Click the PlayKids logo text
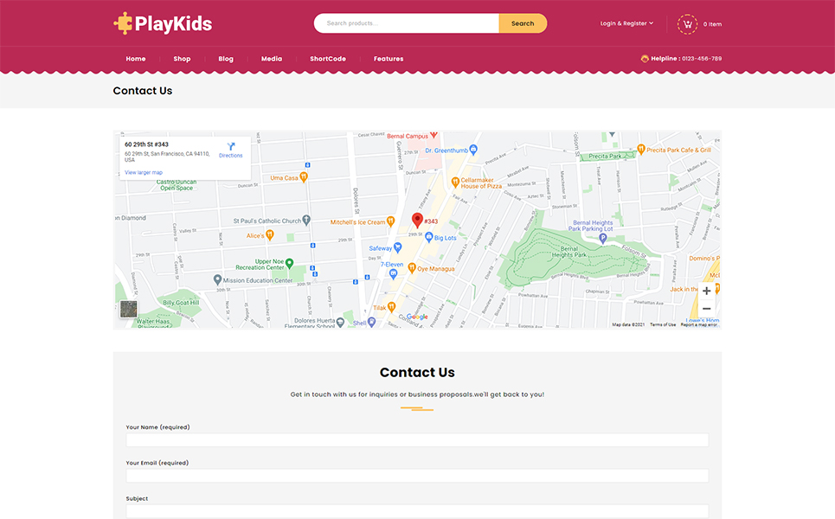 click(174, 24)
